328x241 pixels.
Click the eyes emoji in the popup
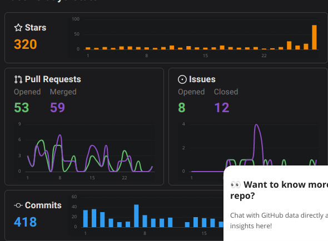[x=236, y=185]
